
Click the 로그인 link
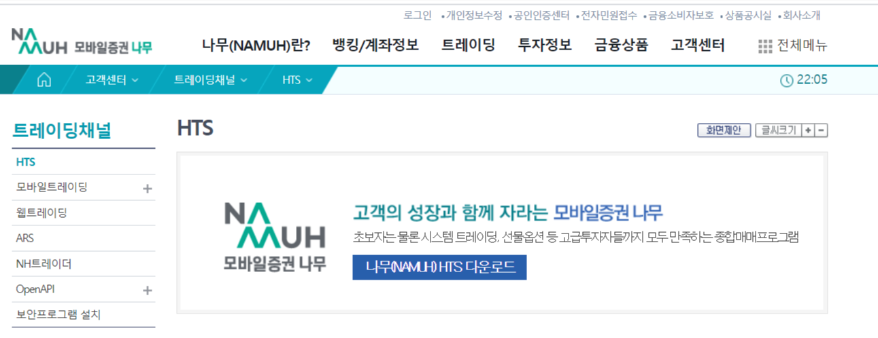tap(417, 15)
